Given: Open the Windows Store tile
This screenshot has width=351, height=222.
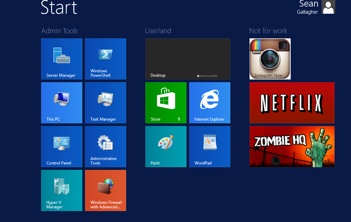Looking at the screenshot, I should (166, 103).
